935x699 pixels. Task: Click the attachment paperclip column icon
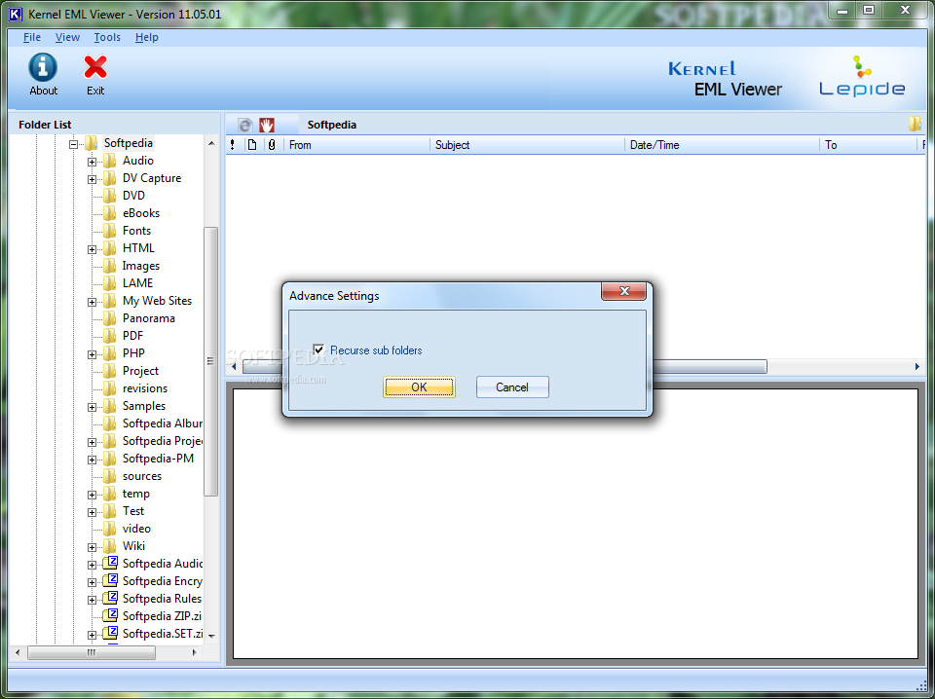pos(272,145)
